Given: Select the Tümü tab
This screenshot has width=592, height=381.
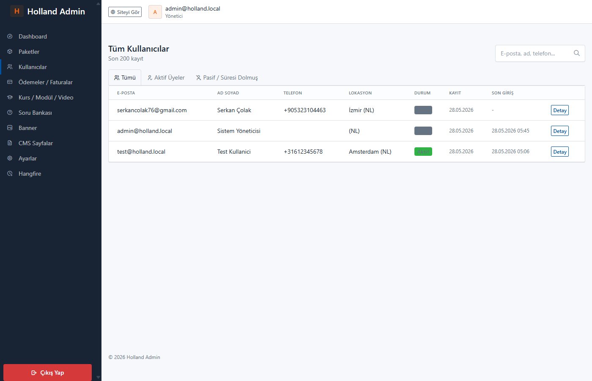Looking at the screenshot, I should click(x=125, y=77).
